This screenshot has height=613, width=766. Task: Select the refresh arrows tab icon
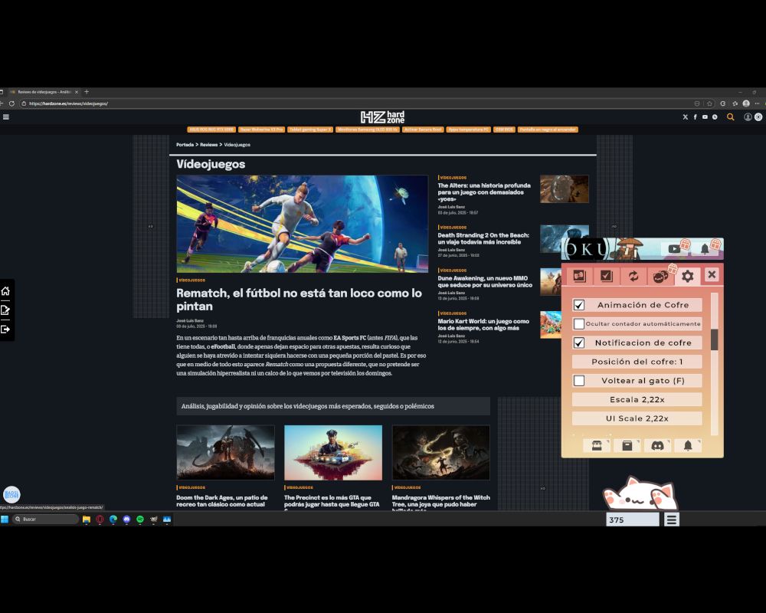(633, 276)
